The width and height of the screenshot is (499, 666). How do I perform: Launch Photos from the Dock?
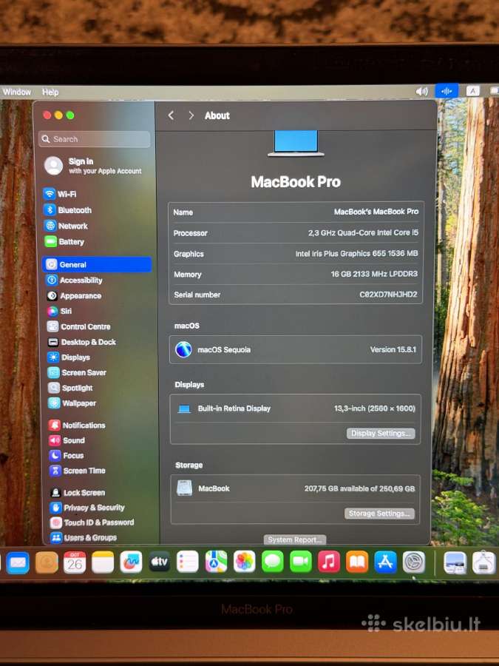(x=245, y=562)
